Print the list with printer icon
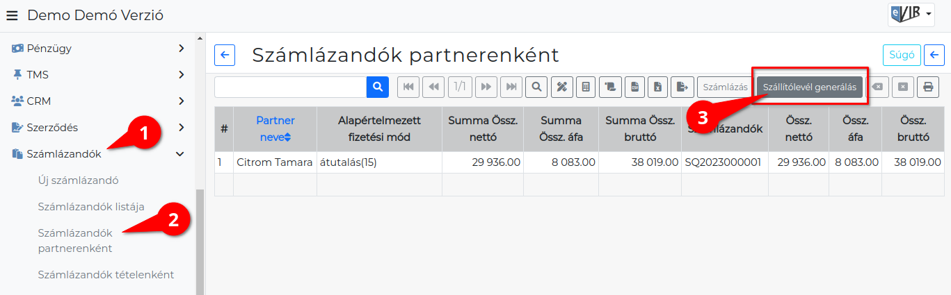The image size is (951, 295). tap(927, 87)
